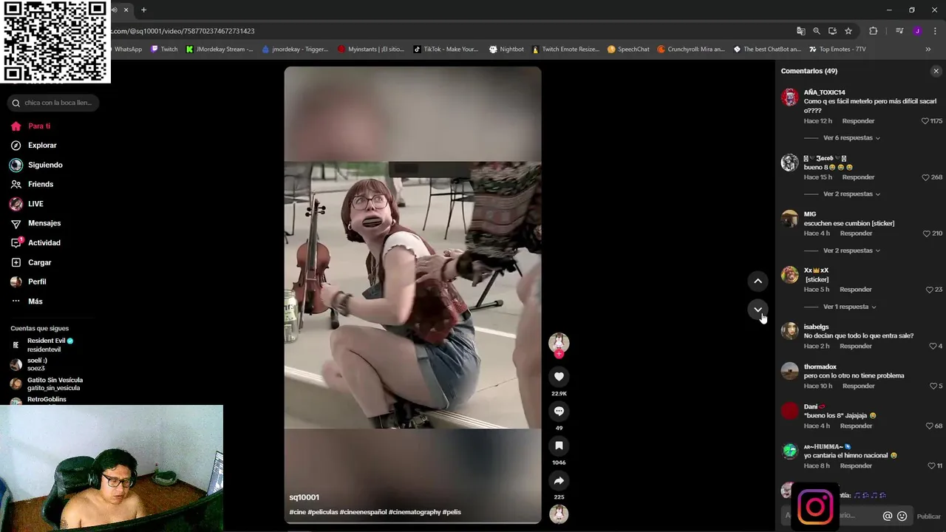The image size is (946, 532).
Task: Follow the creator with the red plus badge
Action: [x=559, y=354]
